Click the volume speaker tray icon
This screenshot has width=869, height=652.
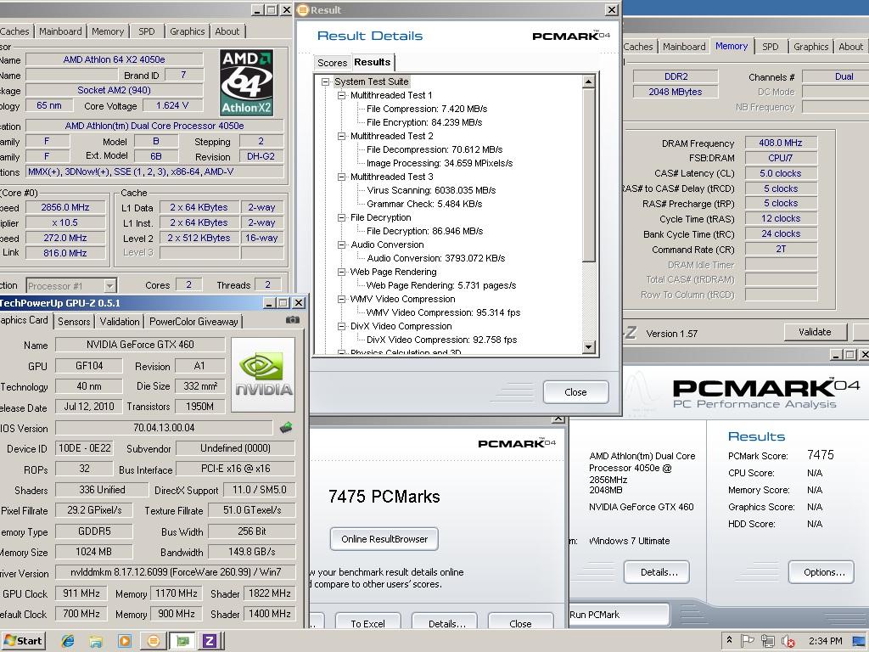[788, 641]
